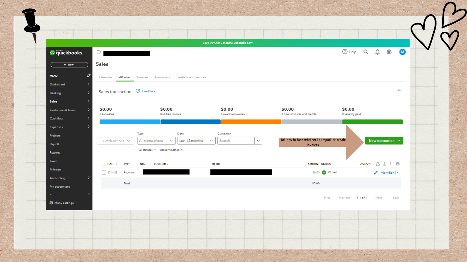
Task: Open the Batch actions dropdown
Action: tap(115, 141)
